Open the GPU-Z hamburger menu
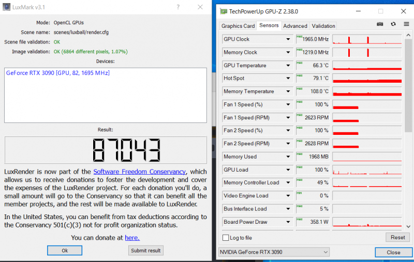 [406, 24]
